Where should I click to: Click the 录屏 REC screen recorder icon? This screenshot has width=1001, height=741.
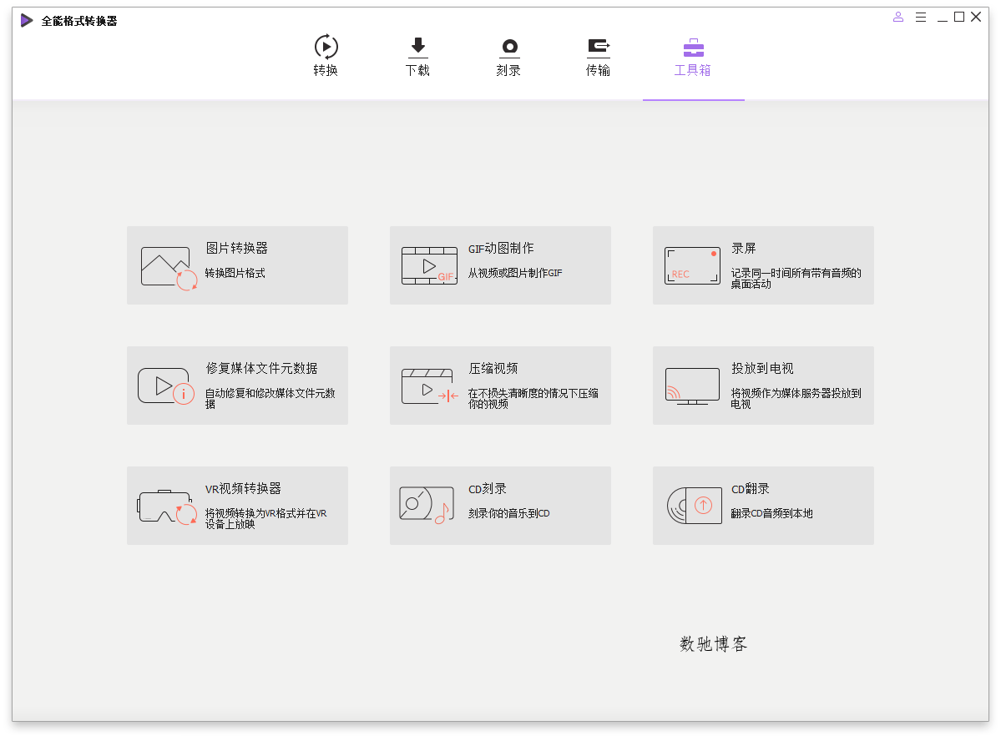pyautogui.click(x=693, y=265)
